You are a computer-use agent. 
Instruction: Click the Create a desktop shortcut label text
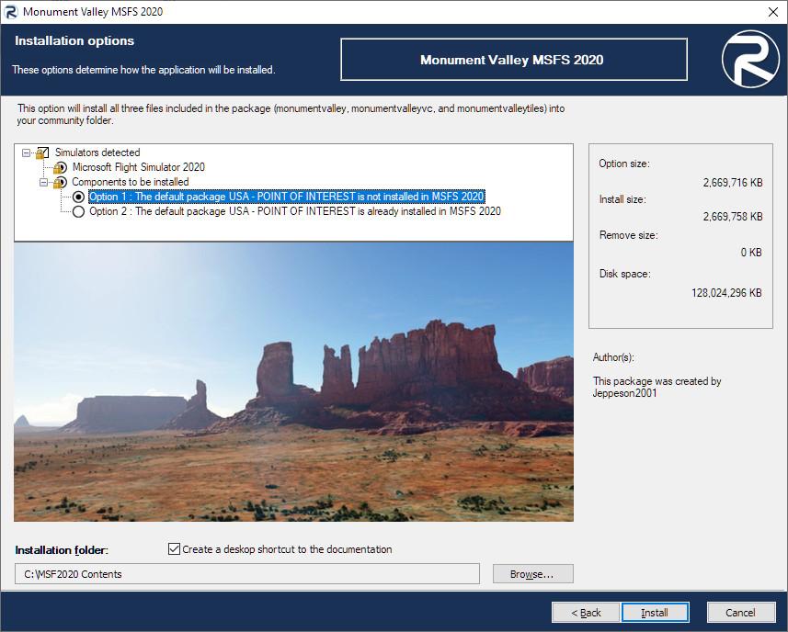(x=287, y=549)
